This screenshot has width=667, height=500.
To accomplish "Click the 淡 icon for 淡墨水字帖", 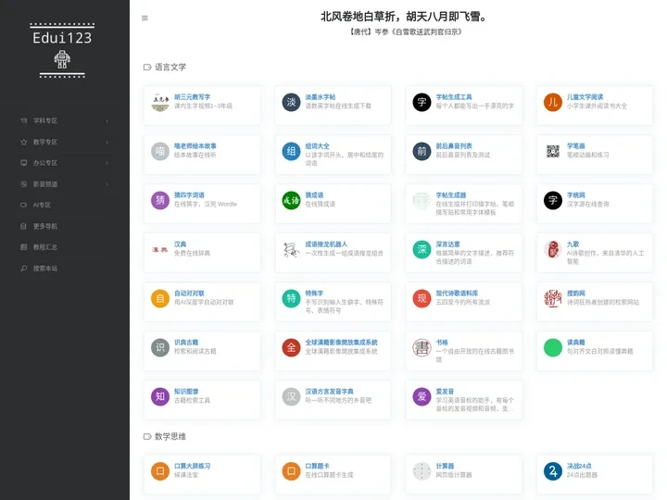I will click(x=291, y=103).
